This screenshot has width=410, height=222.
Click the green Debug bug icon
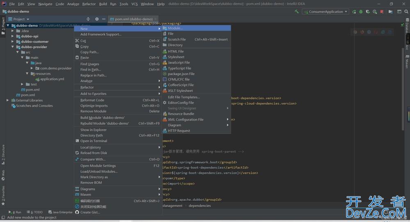point(361,12)
